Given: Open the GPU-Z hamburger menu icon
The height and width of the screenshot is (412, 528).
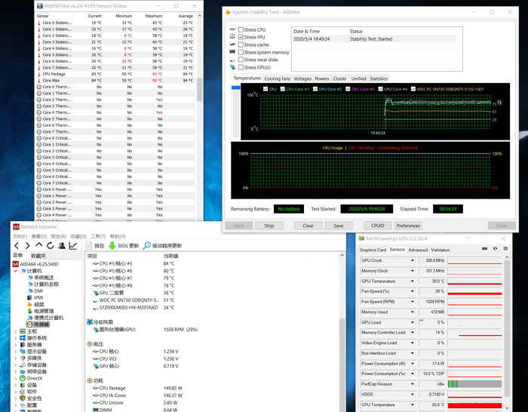Looking at the screenshot, I should (505, 248).
